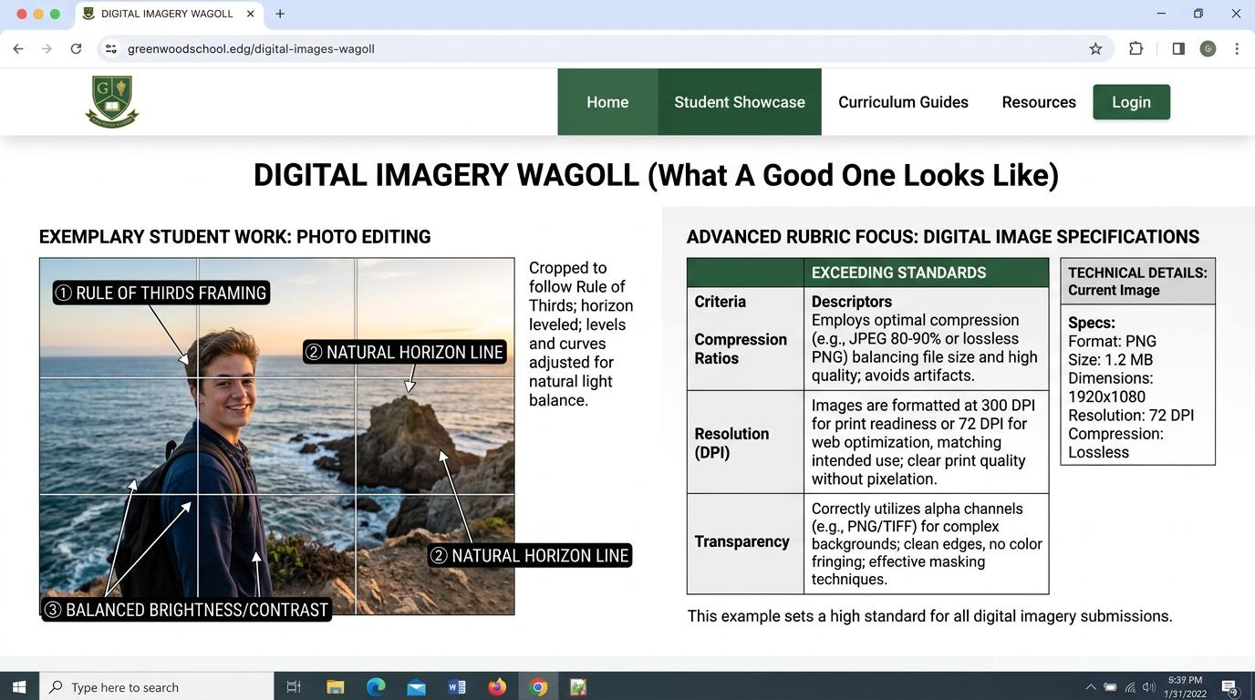Switch to Chrome on the taskbar
This screenshot has width=1255, height=700.
(x=538, y=687)
